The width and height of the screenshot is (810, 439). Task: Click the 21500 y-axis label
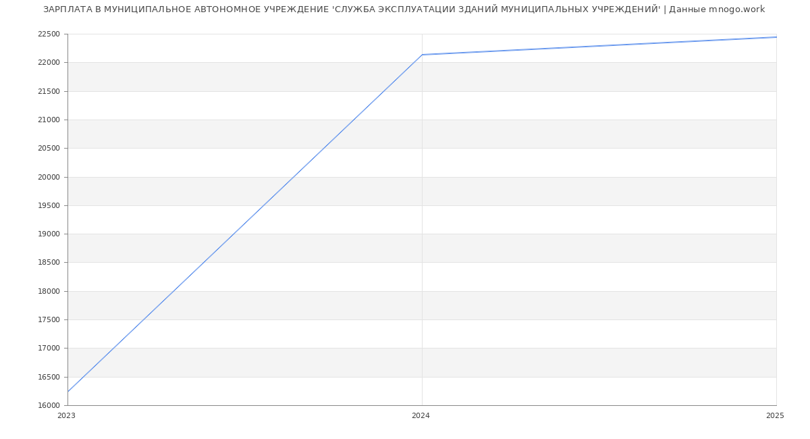[49, 91]
